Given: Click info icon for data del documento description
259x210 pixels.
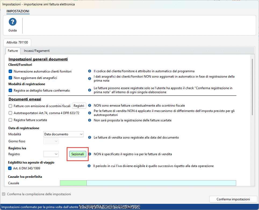Looking at the screenshot, I should coord(89,137).
